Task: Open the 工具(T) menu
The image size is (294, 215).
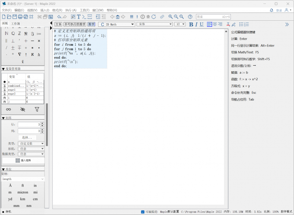Action: click(85, 10)
